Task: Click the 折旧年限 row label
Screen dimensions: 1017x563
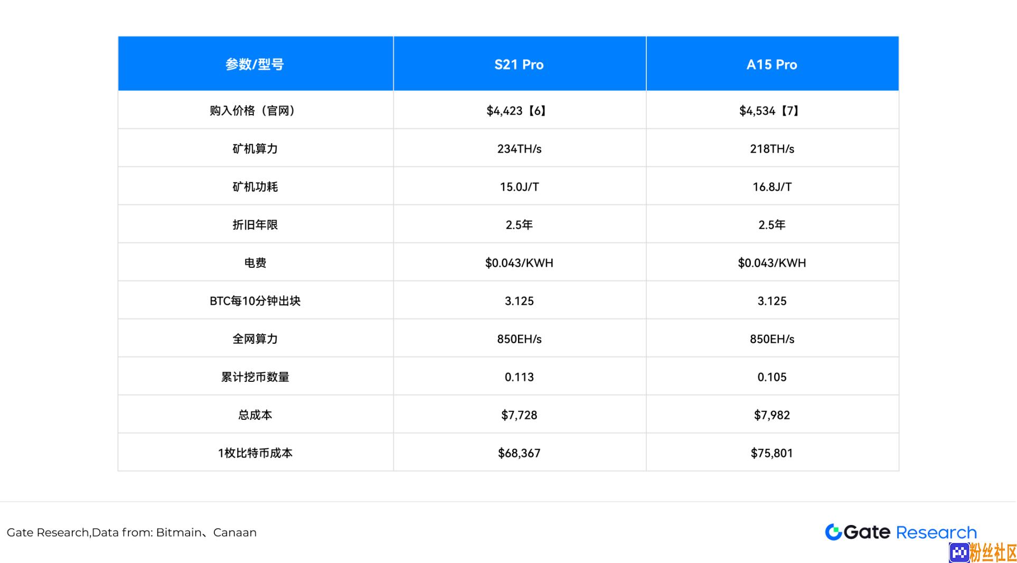Action: pyautogui.click(x=255, y=224)
